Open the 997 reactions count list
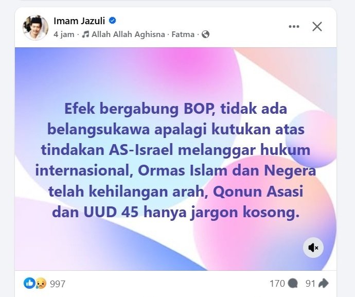The image size is (355, 297). pyautogui.click(x=58, y=284)
